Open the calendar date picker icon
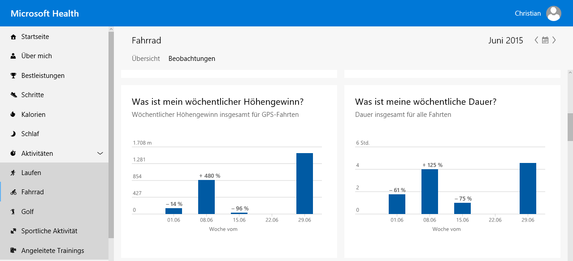Screen dimensions: 573x261 pos(545,40)
